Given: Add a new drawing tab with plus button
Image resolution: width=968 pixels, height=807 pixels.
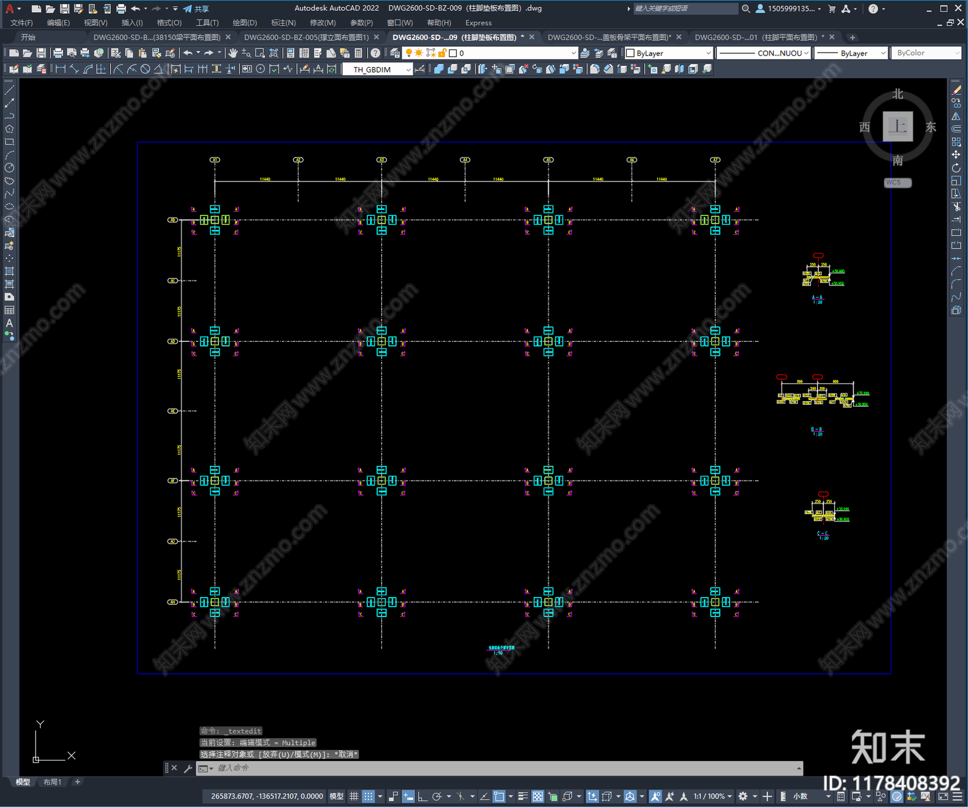Looking at the screenshot, I should (852, 38).
